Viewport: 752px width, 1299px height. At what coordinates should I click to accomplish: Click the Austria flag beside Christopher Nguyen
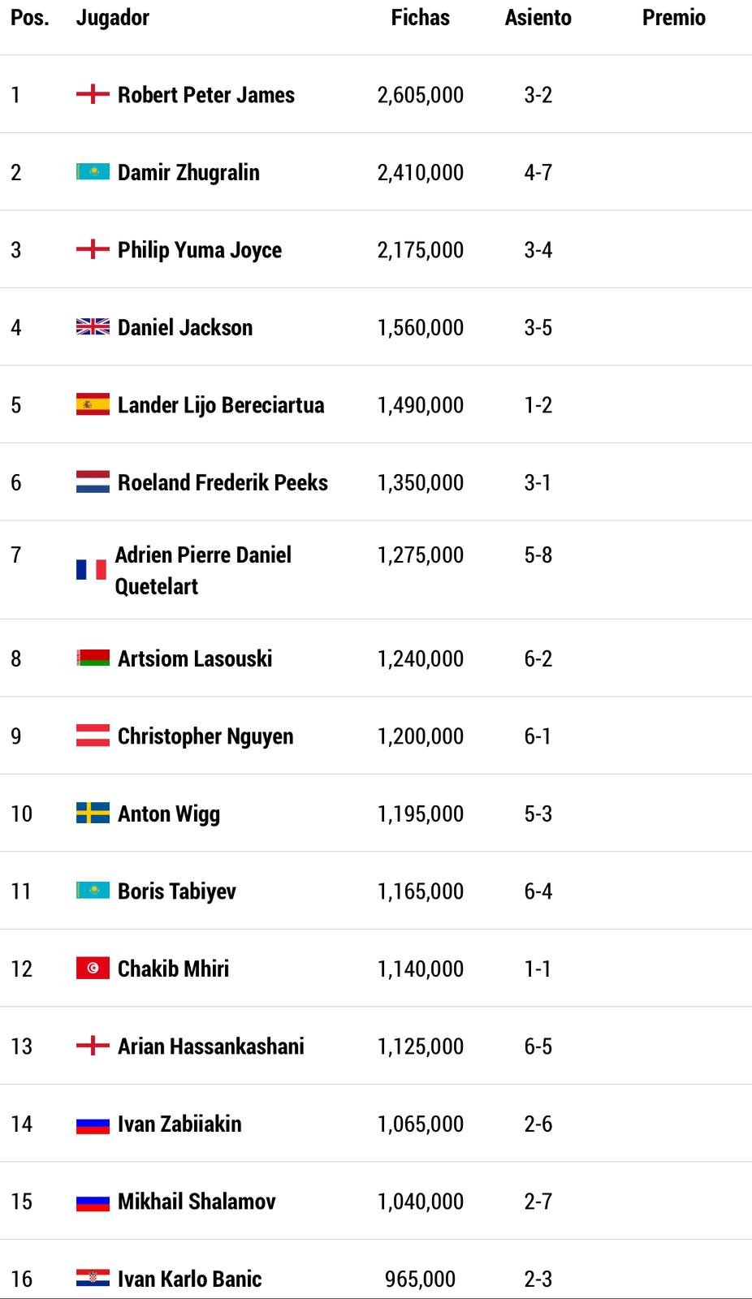(93, 736)
